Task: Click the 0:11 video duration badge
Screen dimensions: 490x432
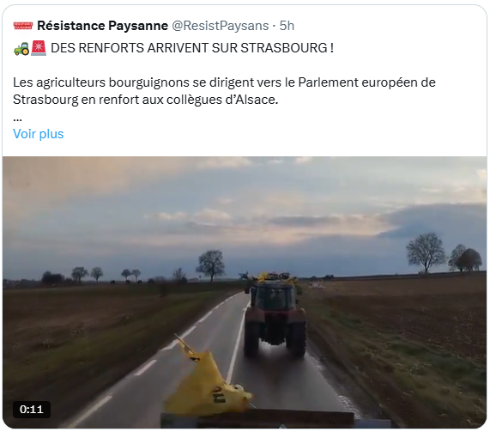Action: pyautogui.click(x=31, y=409)
